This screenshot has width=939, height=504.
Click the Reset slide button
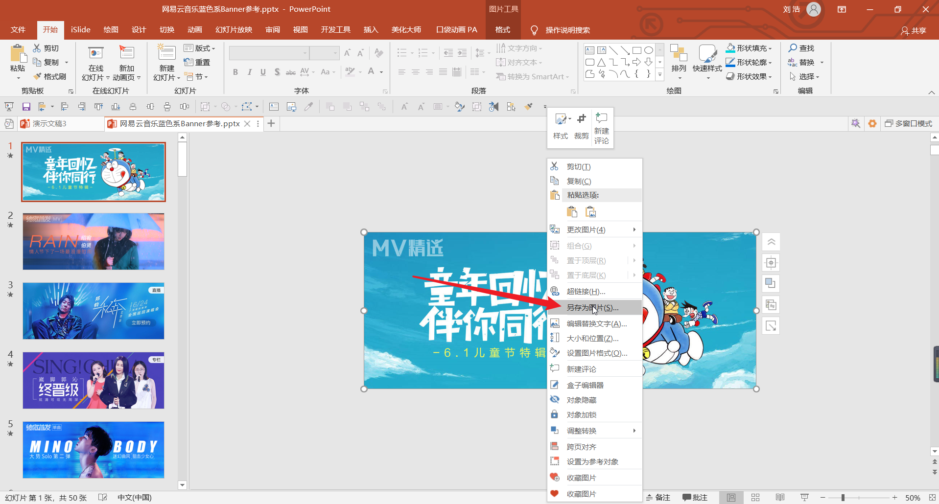(197, 62)
